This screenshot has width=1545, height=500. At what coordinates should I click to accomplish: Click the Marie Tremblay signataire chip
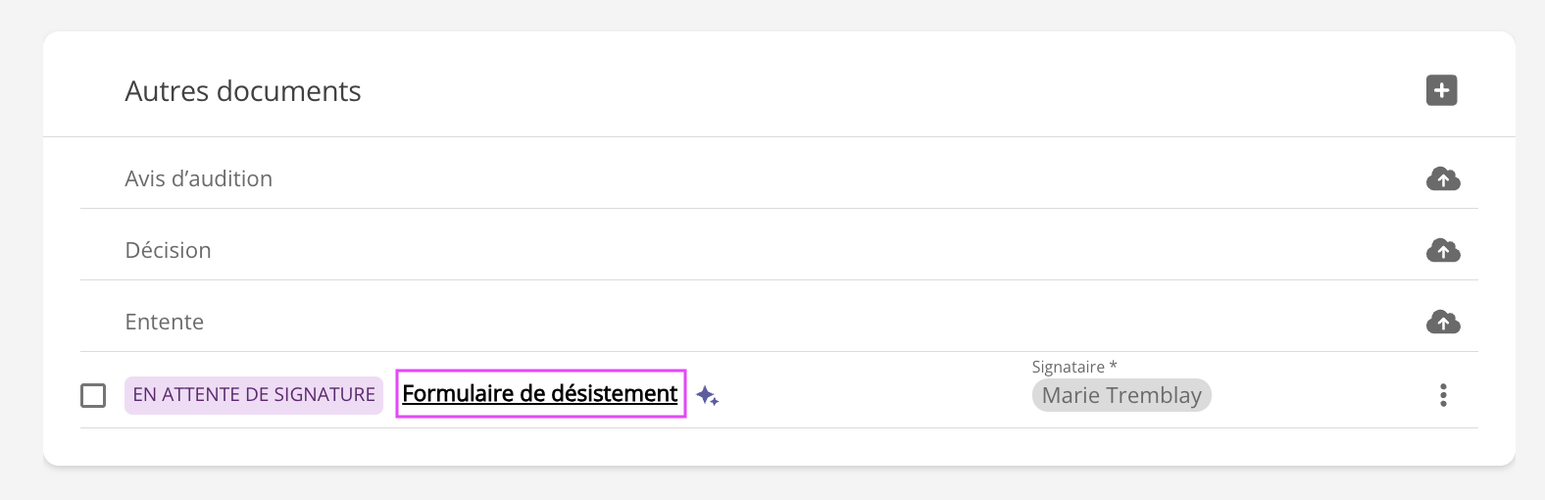click(1121, 395)
